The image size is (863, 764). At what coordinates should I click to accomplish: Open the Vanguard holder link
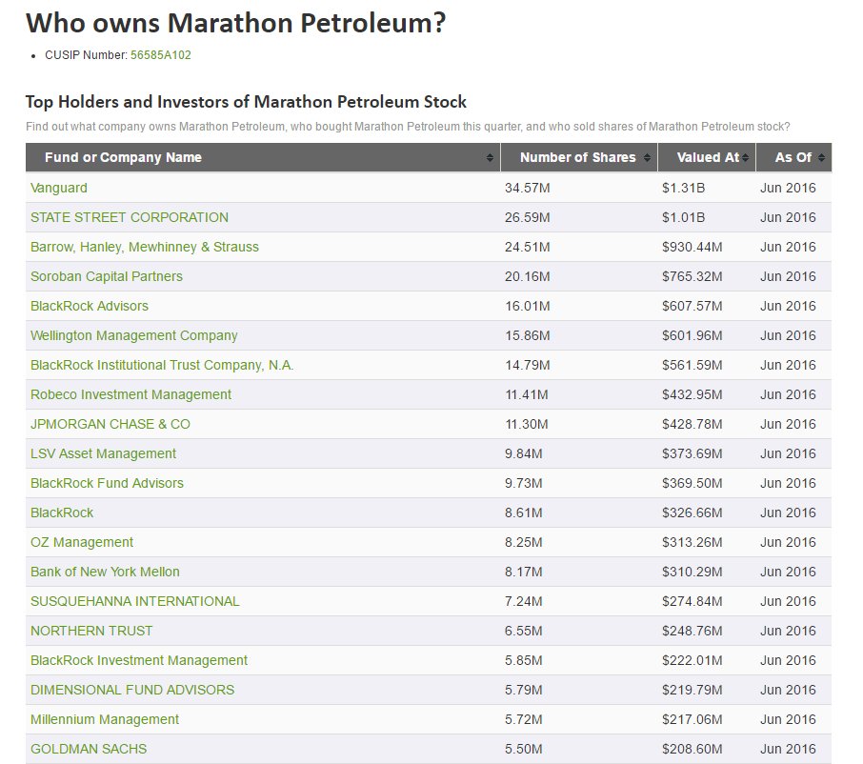click(59, 188)
